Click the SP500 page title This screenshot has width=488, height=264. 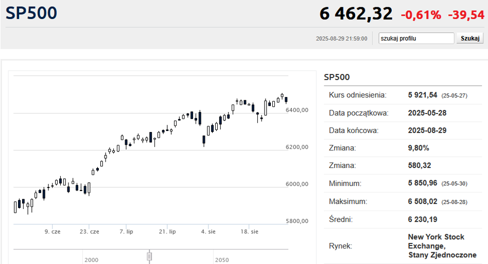pyautogui.click(x=31, y=13)
